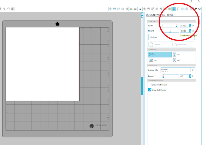
Task: Collapse the side panel with double-arrow button
Action: pos(142,13)
